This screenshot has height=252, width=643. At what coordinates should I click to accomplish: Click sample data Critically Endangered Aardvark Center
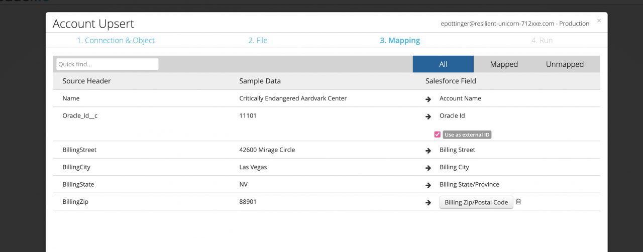click(x=293, y=98)
